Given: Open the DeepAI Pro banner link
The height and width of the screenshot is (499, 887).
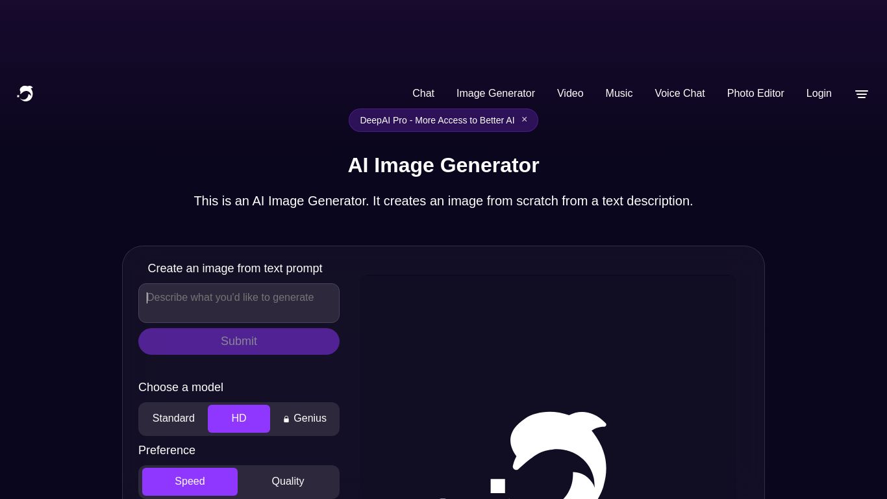Looking at the screenshot, I should (x=437, y=120).
